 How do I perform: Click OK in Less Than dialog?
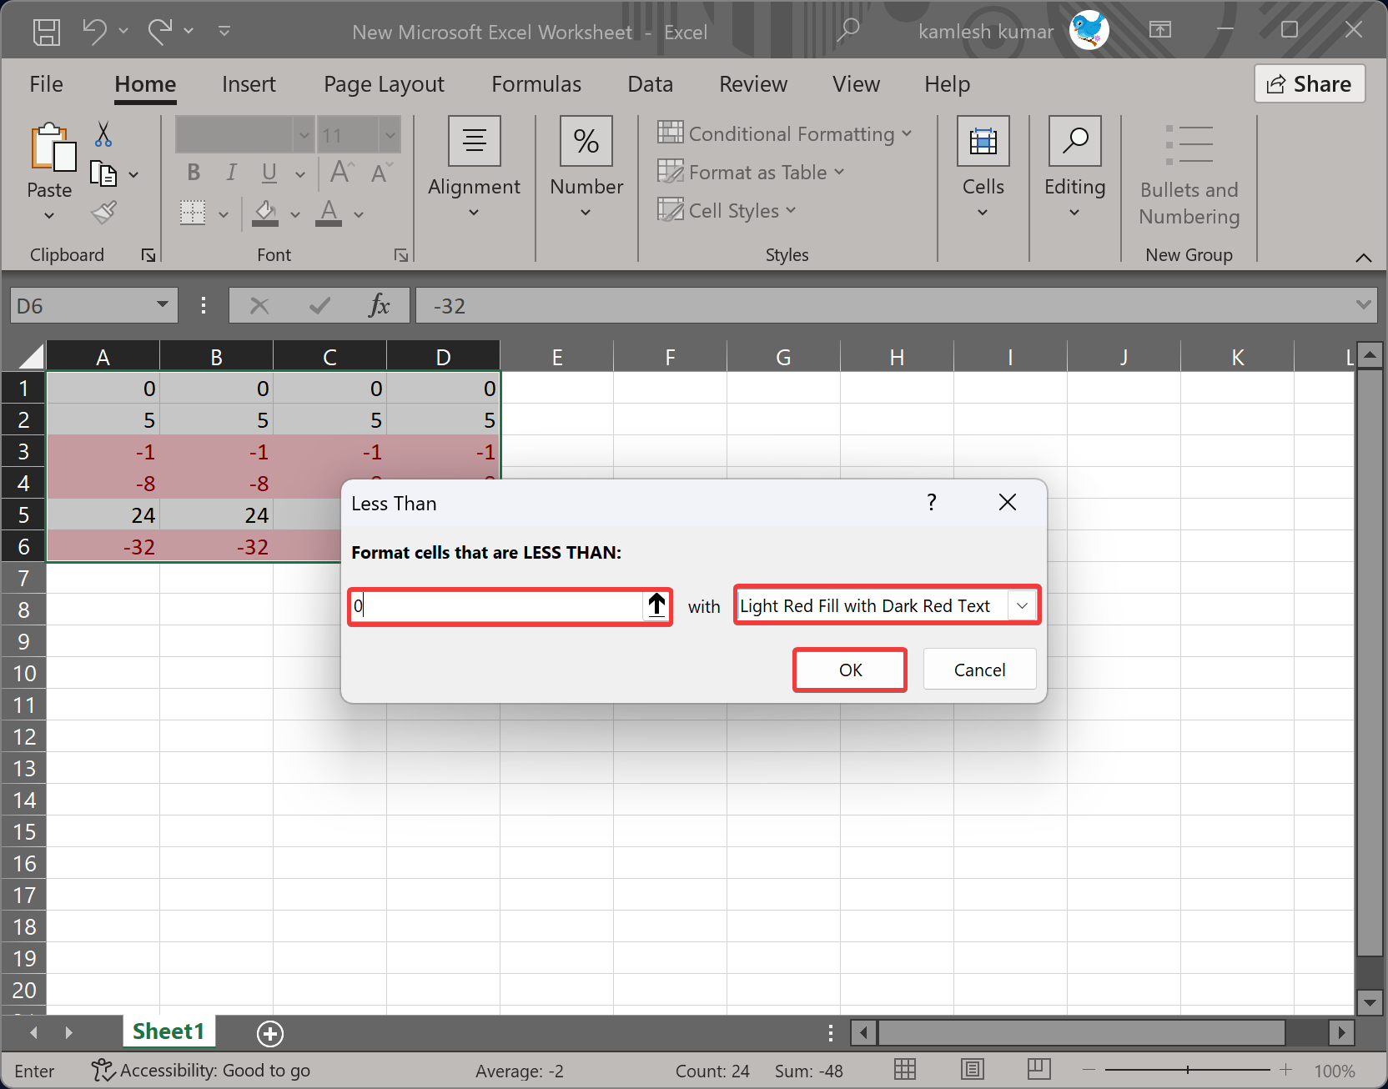click(850, 670)
